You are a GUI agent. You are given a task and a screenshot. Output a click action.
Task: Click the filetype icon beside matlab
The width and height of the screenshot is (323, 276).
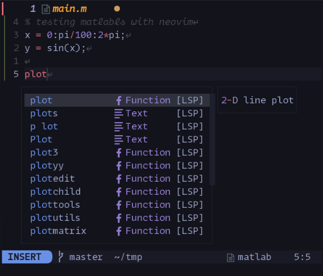(230, 257)
